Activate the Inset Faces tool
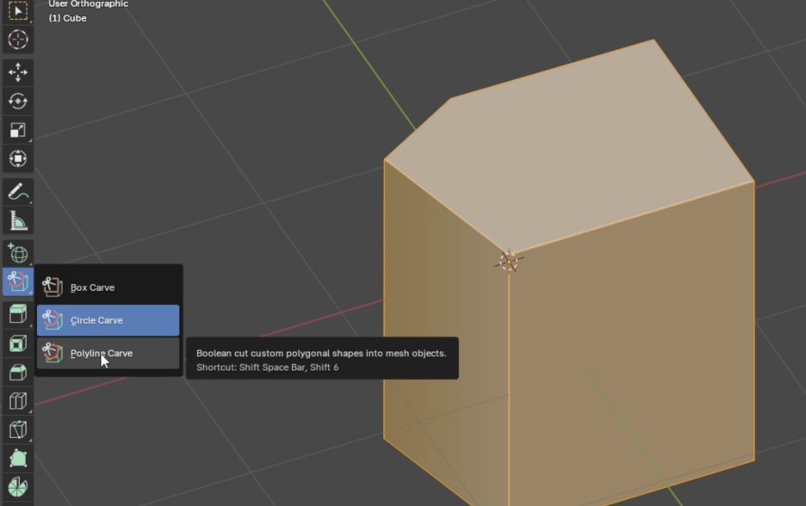The height and width of the screenshot is (506, 806). pyautogui.click(x=18, y=343)
